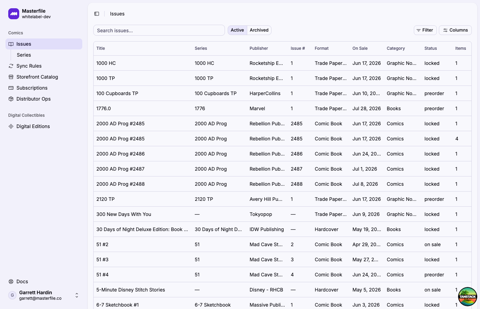Click IDW Publishing cell

pyautogui.click(x=267, y=229)
